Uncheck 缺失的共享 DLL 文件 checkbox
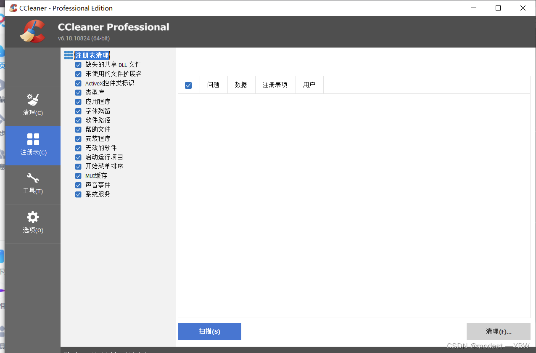 click(78, 65)
